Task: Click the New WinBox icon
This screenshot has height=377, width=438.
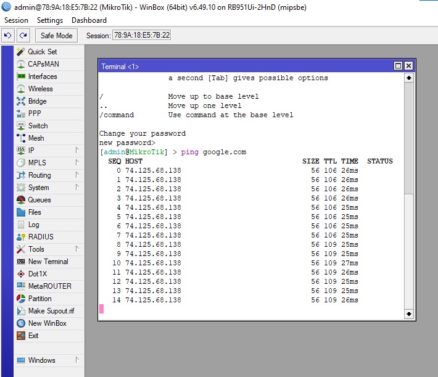Action: tap(21, 323)
